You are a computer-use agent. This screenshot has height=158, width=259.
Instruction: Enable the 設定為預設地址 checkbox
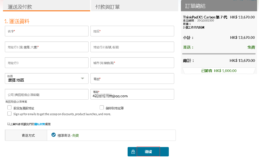tap(9, 108)
